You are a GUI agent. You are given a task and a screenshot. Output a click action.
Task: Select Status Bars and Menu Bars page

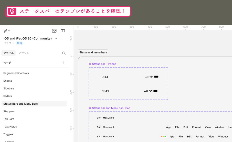click(x=34, y=104)
